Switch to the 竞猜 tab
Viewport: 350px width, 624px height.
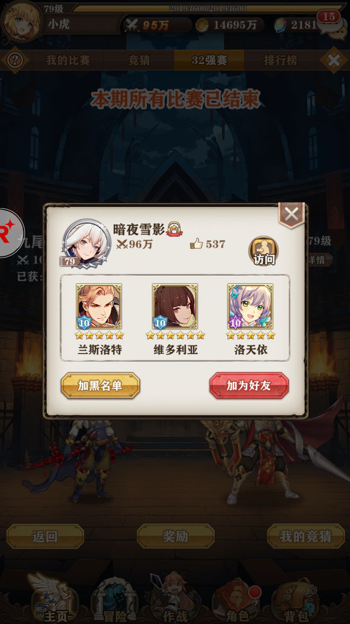139,60
